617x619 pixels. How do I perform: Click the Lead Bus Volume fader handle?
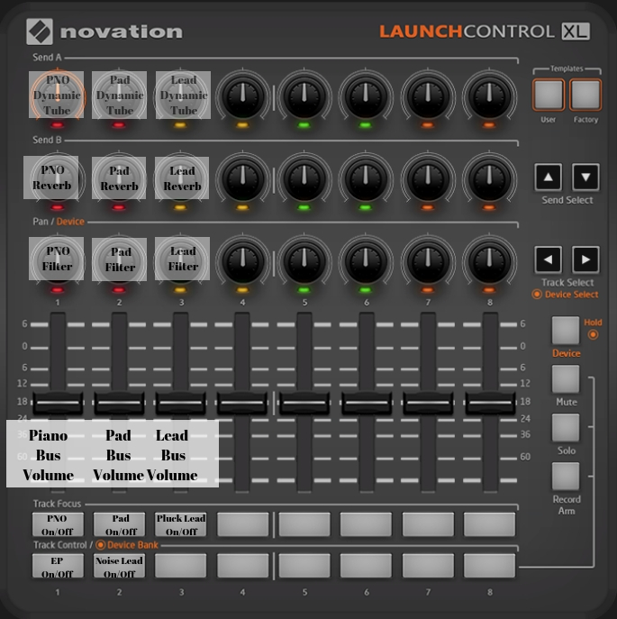(181, 403)
